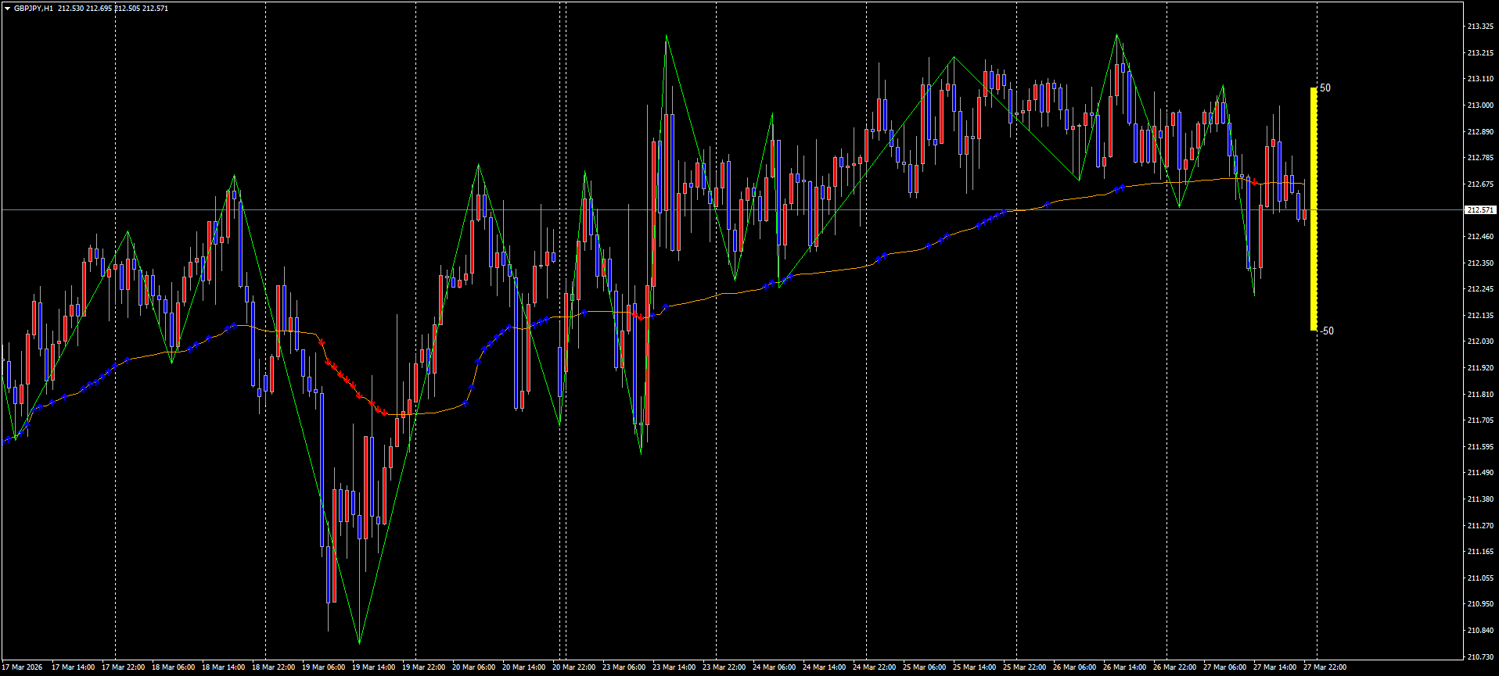Screen dimensions: 1499x676
Task: Click the close value 212.571 in the header
Action: [155, 9]
